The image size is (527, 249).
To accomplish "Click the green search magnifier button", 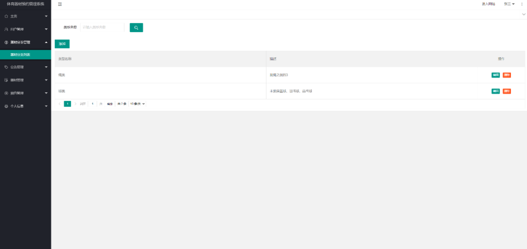I will (136, 28).
